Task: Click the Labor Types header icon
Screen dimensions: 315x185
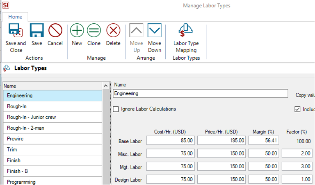Action: pyautogui.click(x=7, y=68)
